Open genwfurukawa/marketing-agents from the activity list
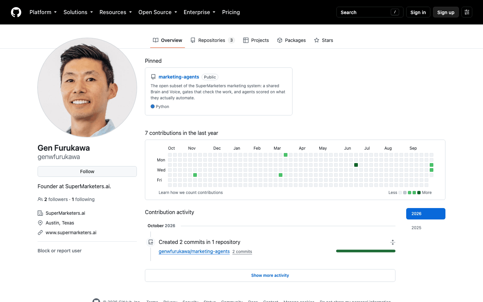Image resolution: width=483 pixels, height=302 pixels. pyautogui.click(x=194, y=251)
